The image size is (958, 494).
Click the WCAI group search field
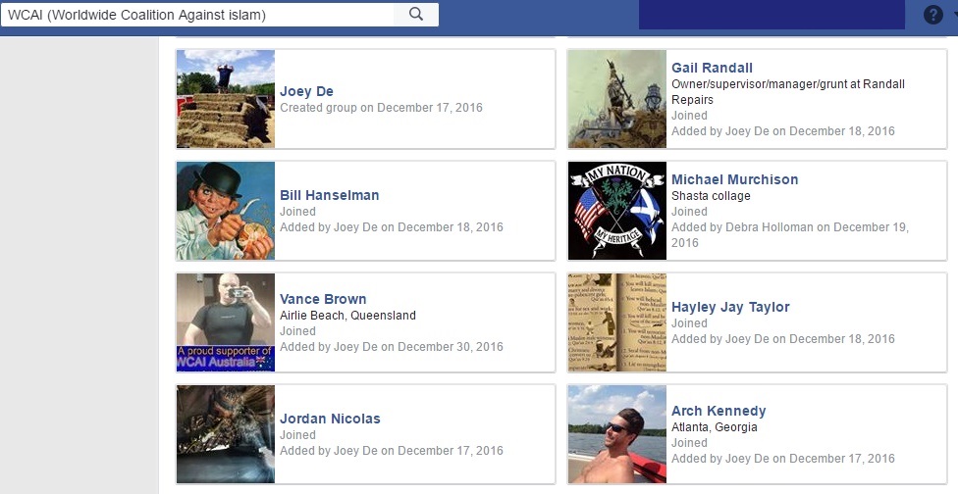pyautogui.click(x=197, y=15)
